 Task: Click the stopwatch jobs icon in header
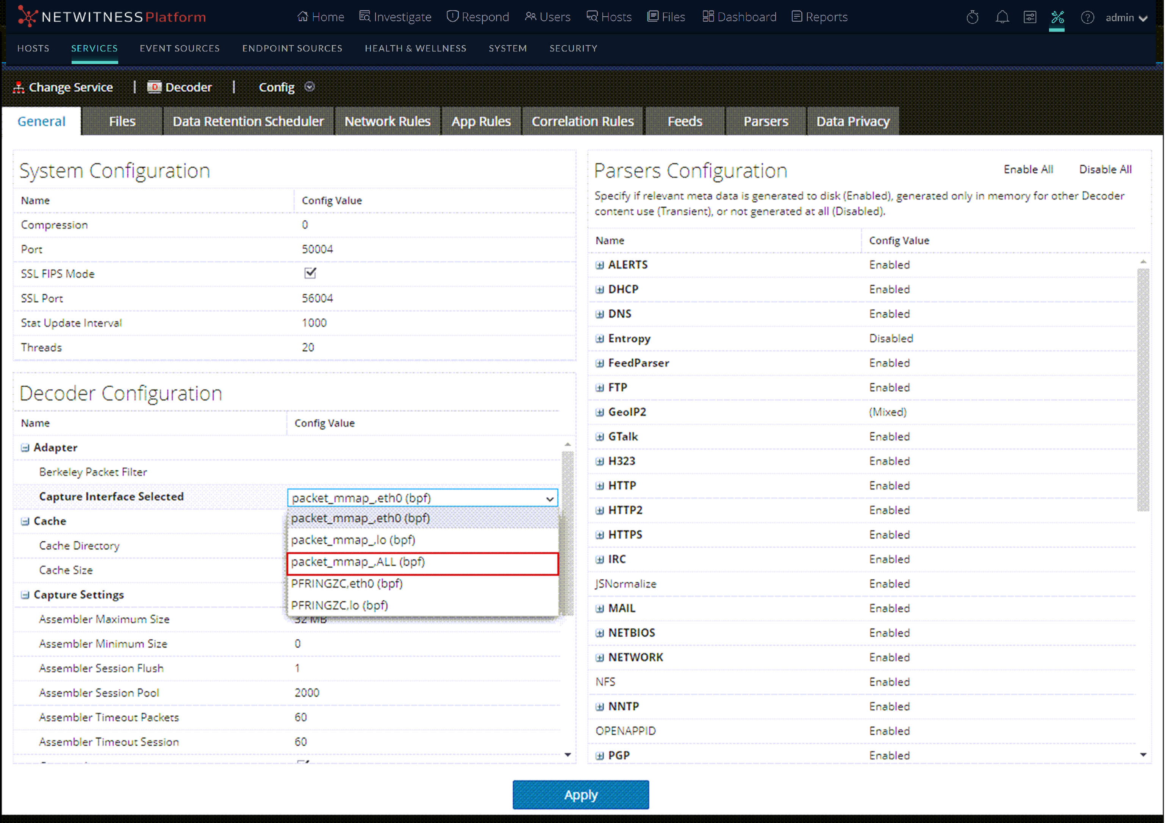click(972, 17)
